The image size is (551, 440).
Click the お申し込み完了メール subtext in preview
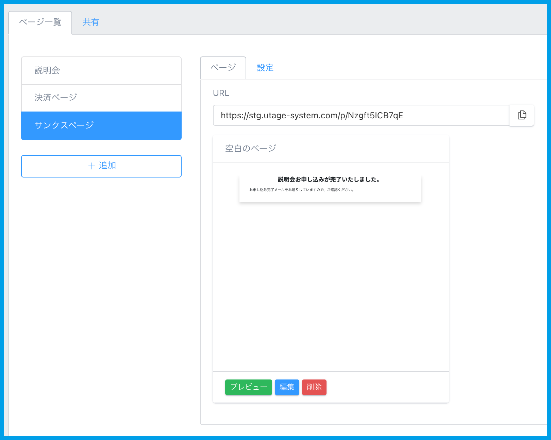point(301,190)
